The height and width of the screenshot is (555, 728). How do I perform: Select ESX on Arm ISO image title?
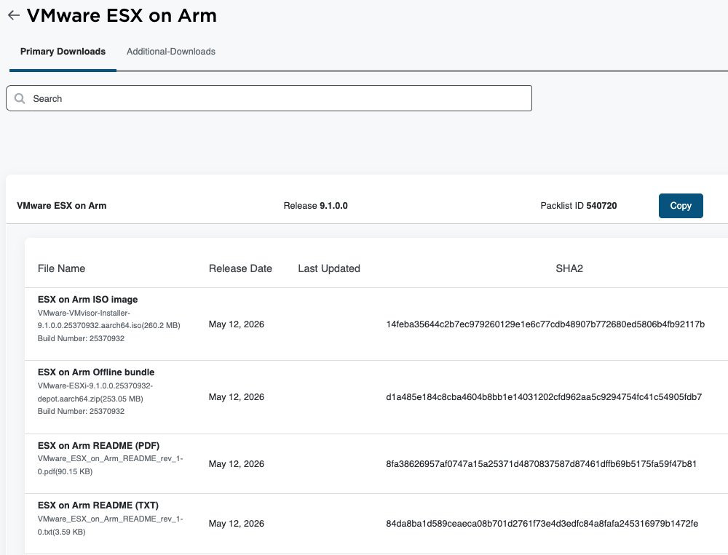tap(88, 299)
